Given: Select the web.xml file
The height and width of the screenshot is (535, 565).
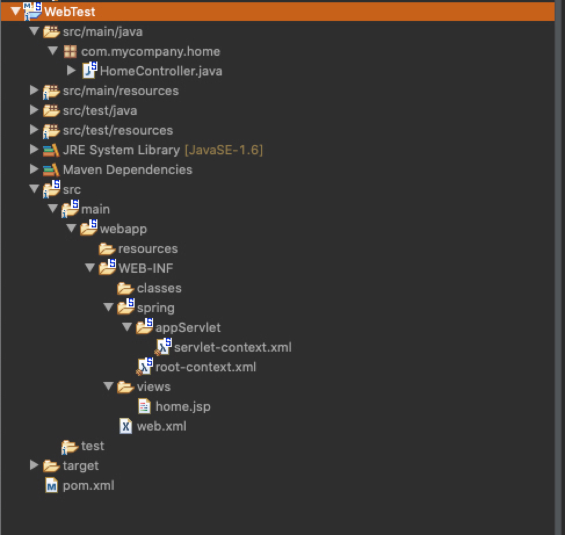Looking at the screenshot, I should click(161, 426).
